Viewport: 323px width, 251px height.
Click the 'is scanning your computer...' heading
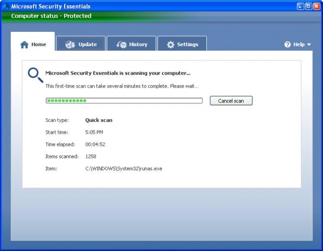point(118,73)
